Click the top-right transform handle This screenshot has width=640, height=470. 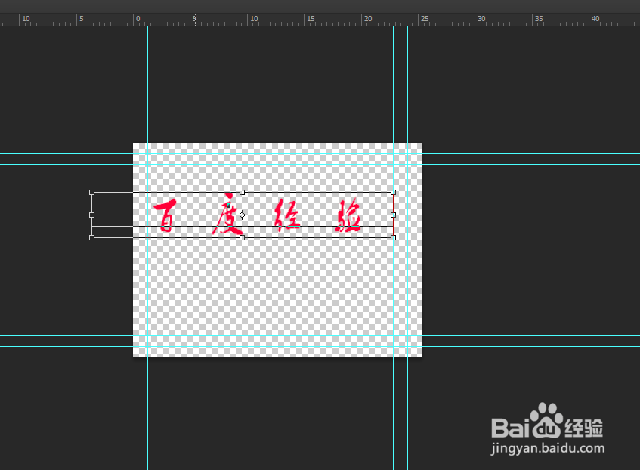393,193
